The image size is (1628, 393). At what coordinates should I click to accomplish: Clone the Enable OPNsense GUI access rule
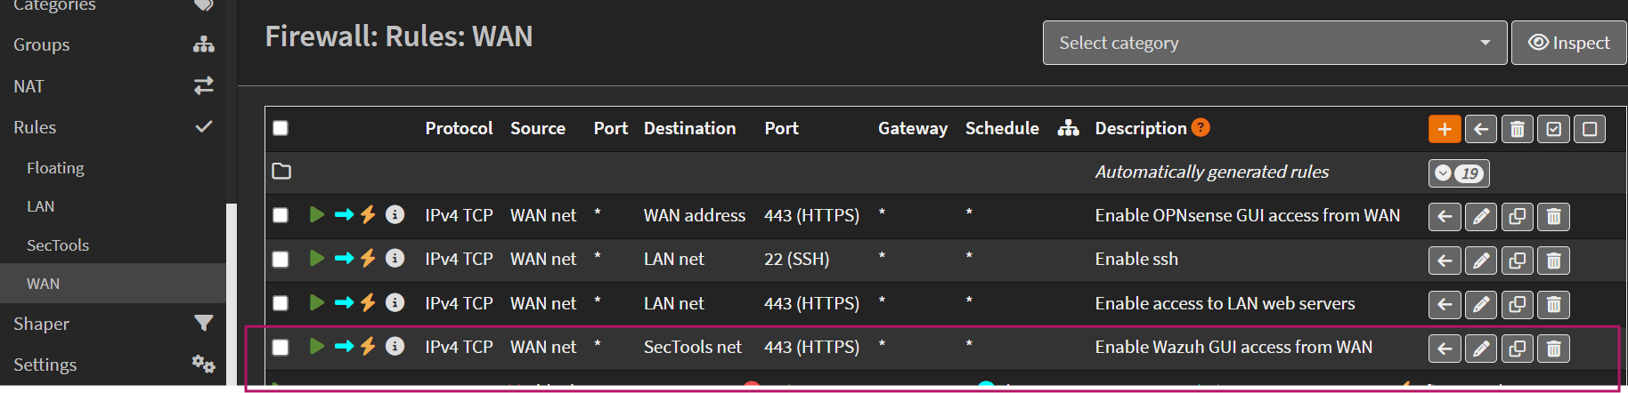1517,216
